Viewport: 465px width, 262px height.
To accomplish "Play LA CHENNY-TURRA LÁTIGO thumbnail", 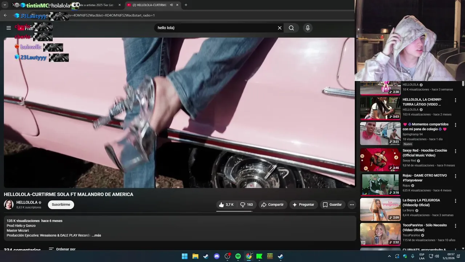I will click(380, 108).
